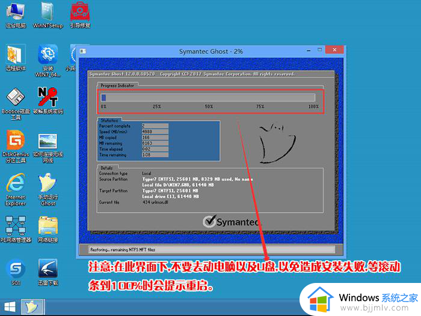Screen dimensions: 421x316
Task: Launch WinNTSetup from the desktop
Action: 48,15
